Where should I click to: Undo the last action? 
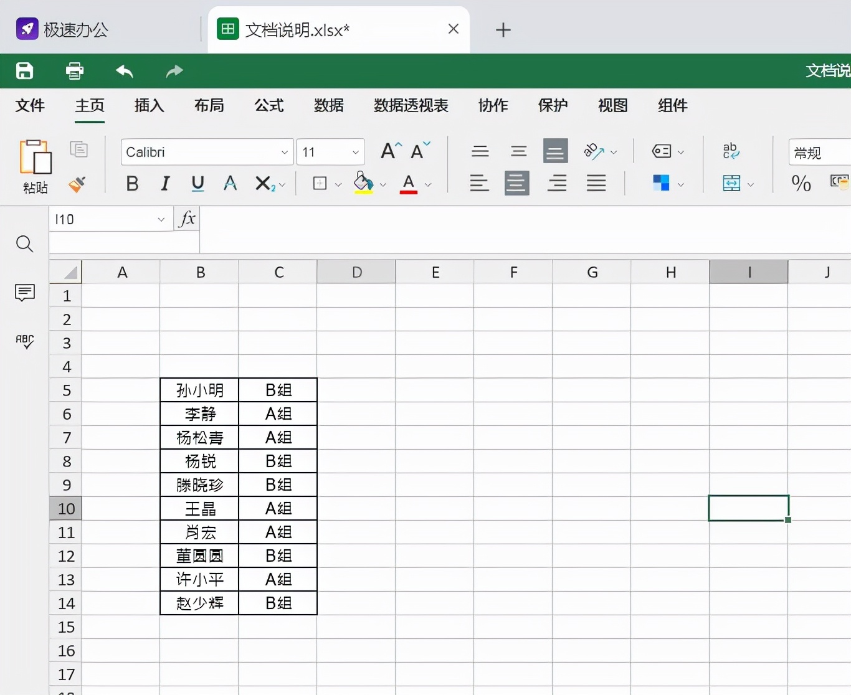(x=125, y=71)
